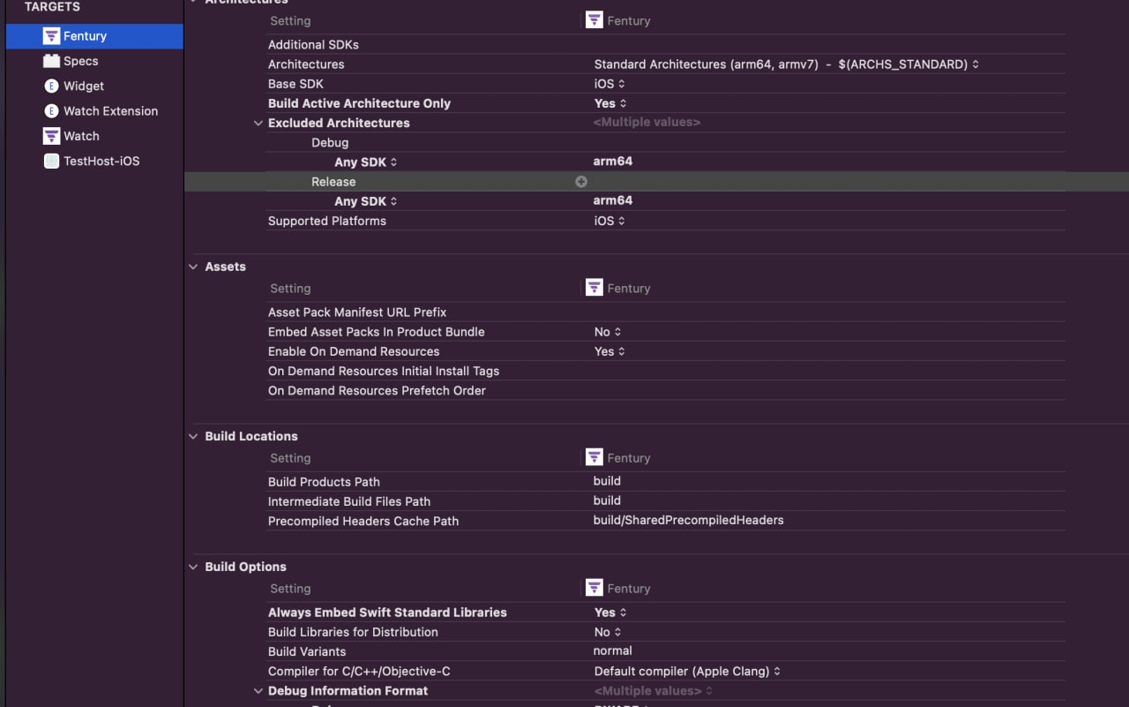
Task: Change the Always Embed Swift Standard Libraries value
Action: 610,613
